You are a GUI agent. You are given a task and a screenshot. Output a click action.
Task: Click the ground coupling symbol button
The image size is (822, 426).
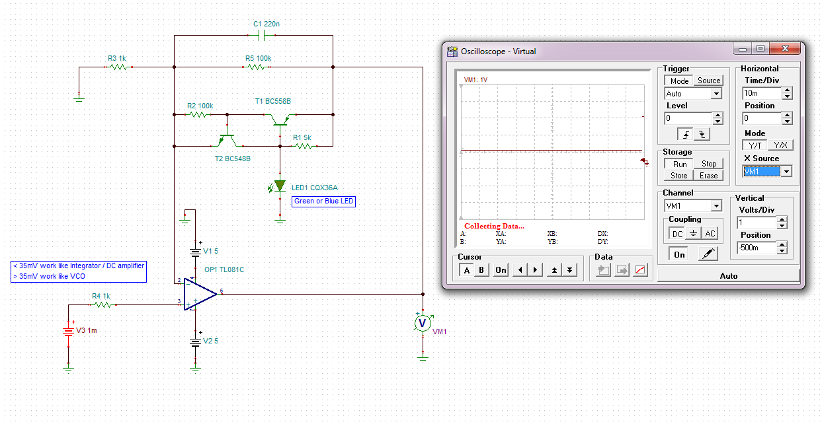pos(693,234)
